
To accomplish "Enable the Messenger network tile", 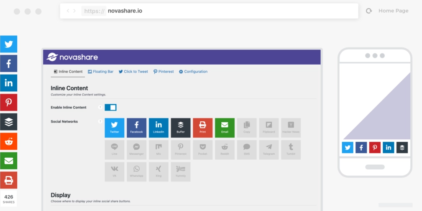I will pos(136,150).
